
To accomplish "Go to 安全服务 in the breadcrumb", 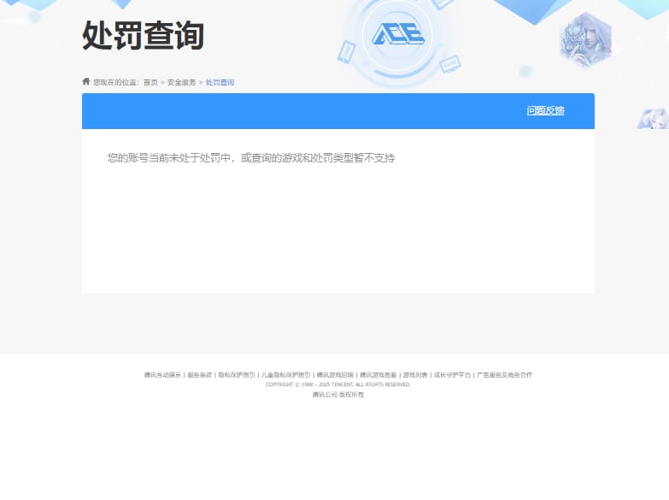I will coord(181,82).
